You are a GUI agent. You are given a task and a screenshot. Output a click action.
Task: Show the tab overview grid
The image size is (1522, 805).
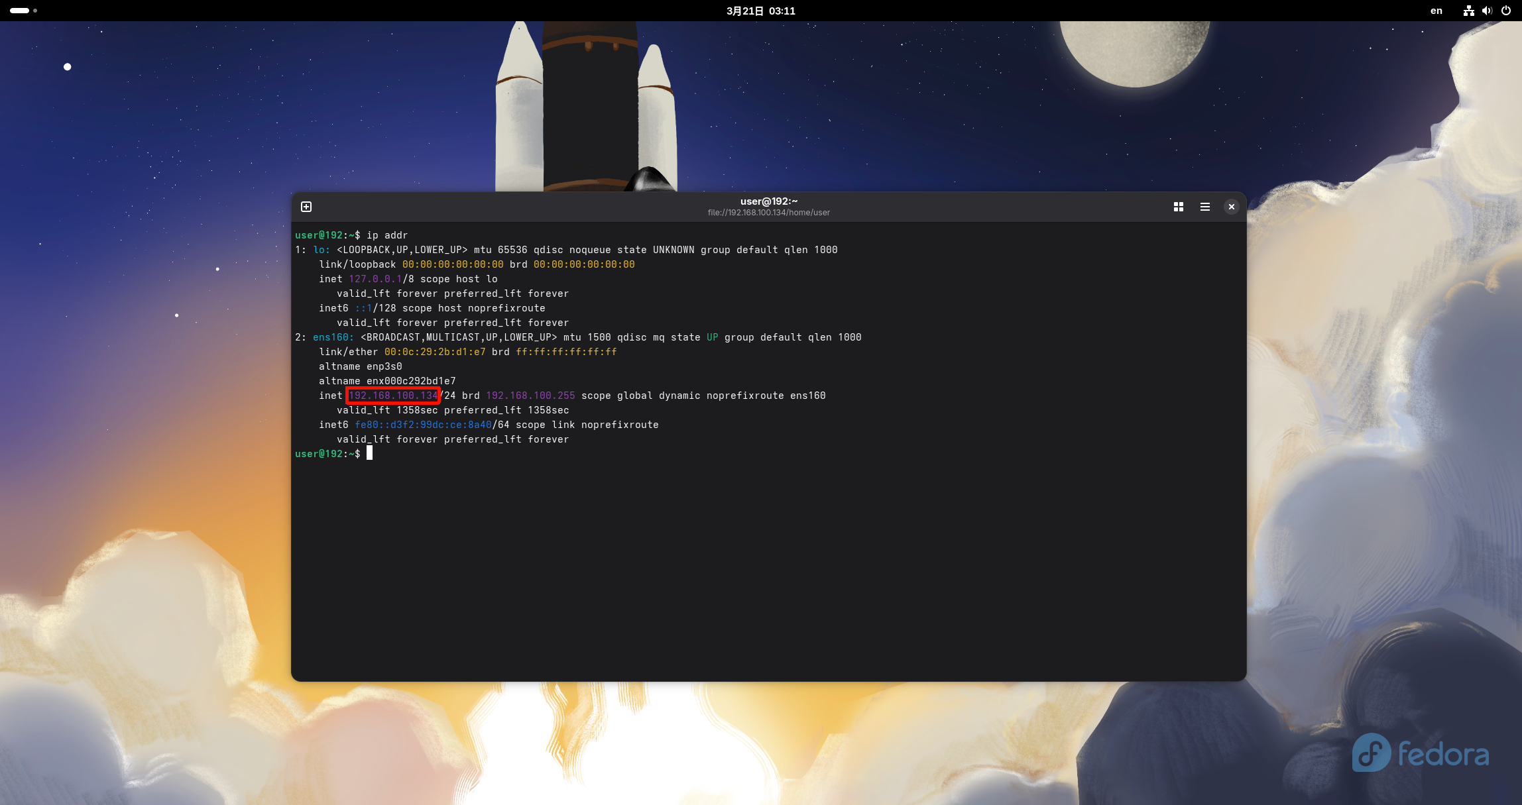[1178, 207]
